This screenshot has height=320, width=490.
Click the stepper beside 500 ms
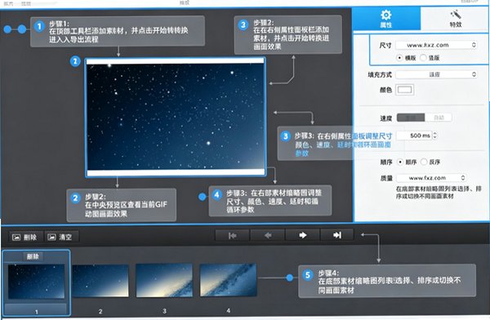pyautogui.click(x=434, y=136)
